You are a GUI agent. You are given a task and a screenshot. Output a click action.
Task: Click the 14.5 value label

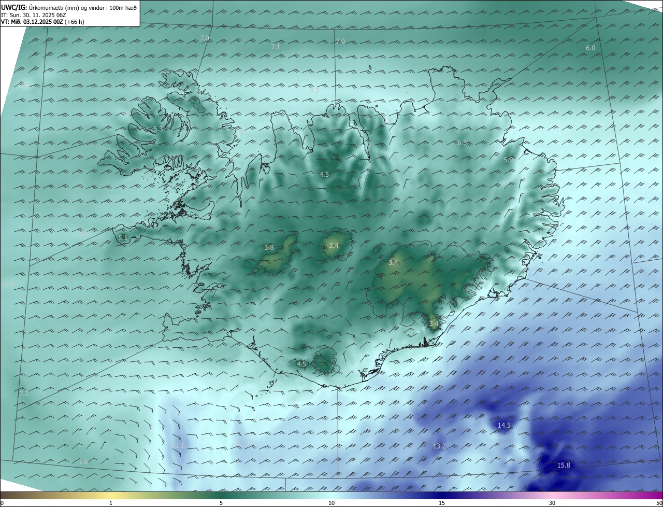coord(504,425)
